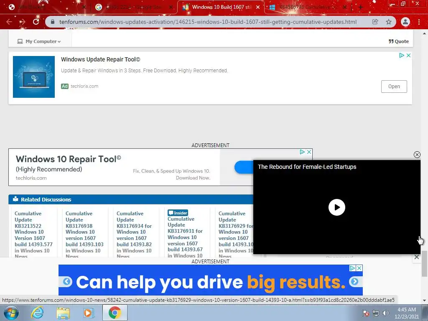
Task: Close the bottom sticky advertisement
Action: (x=417, y=257)
